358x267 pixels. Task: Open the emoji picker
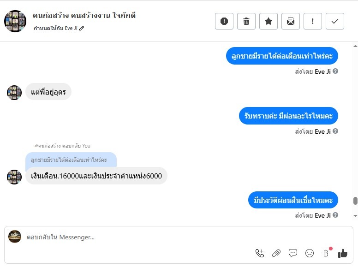tap(310, 253)
